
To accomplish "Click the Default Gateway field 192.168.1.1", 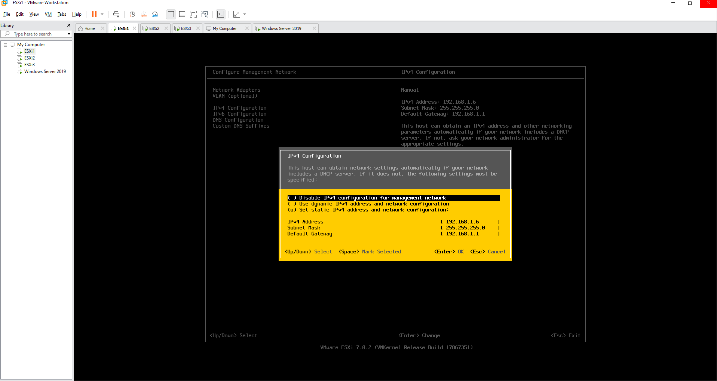I will [470, 234].
